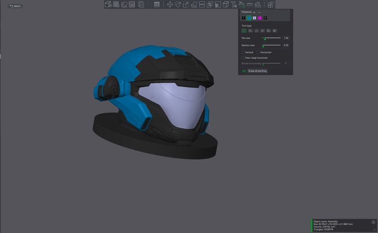This screenshot has width=378, height=233.
Task: Select the Height range tool type
Action: click(x=263, y=31)
